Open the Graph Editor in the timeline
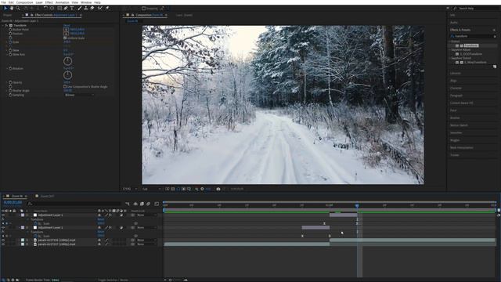501x282 pixels. click(x=157, y=204)
